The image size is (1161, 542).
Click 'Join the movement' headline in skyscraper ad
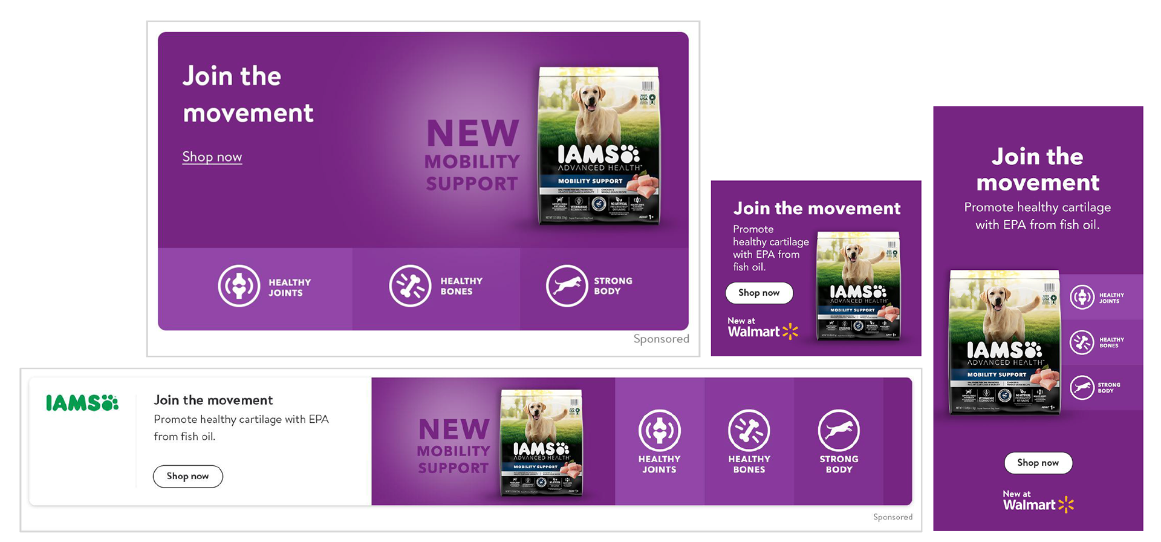(1038, 169)
